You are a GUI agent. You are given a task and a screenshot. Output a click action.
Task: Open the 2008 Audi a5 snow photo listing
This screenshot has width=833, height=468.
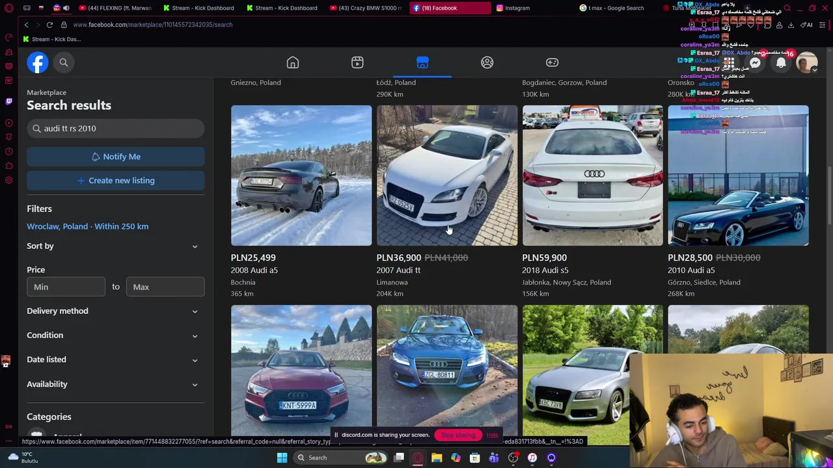[301, 175]
